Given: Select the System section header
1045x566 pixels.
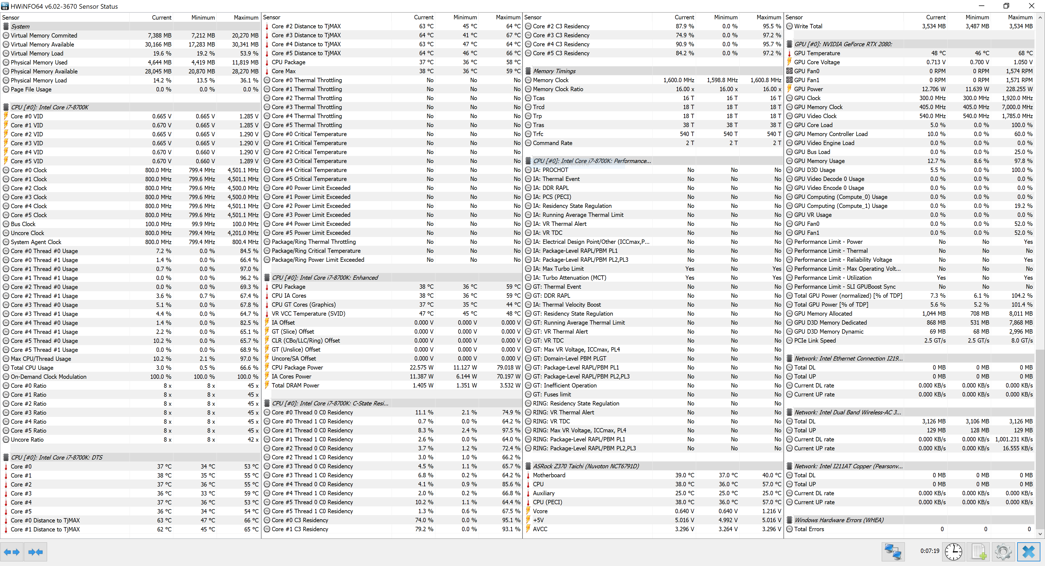Looking at the screenshot, I should pos(20,26).
